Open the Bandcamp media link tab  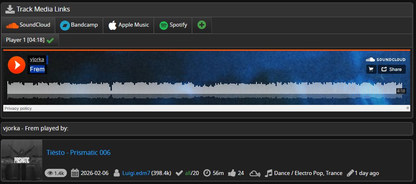(x=79, y=25)
